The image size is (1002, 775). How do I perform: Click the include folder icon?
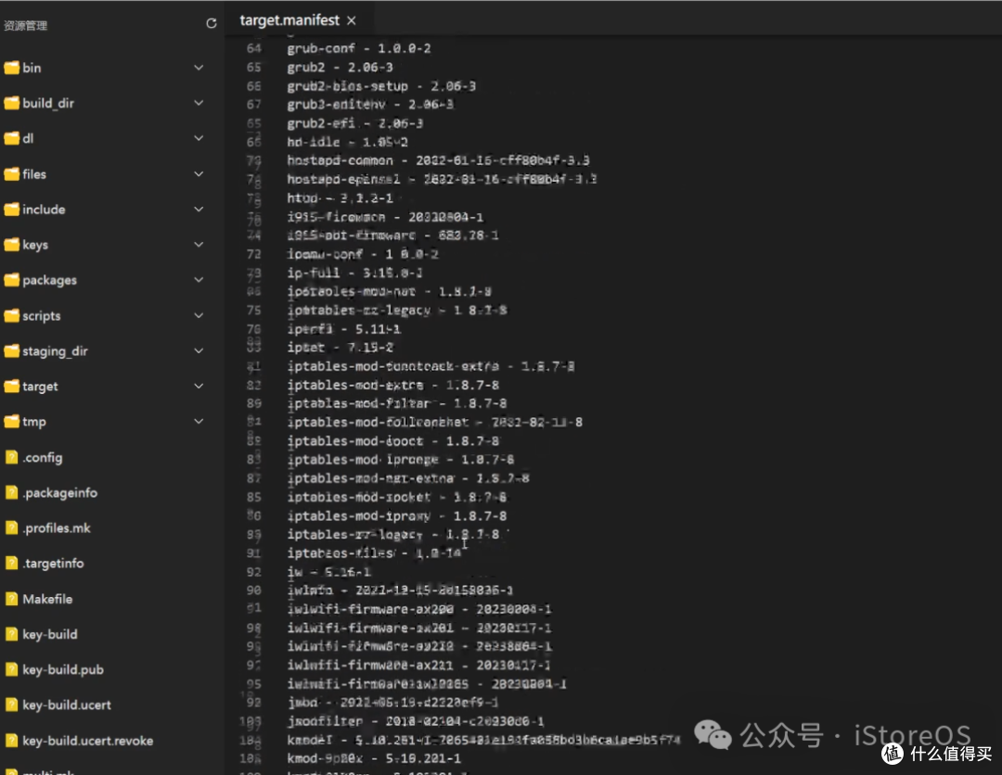pos(11,209)
